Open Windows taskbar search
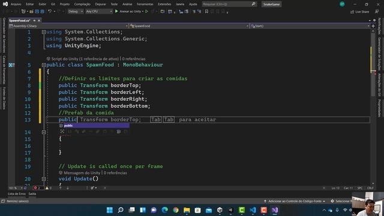The height and width of the screenshot is (216, 384). (121, 210)
